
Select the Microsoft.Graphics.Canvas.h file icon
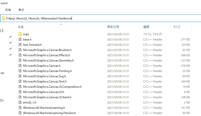click(x=20, y=66)
